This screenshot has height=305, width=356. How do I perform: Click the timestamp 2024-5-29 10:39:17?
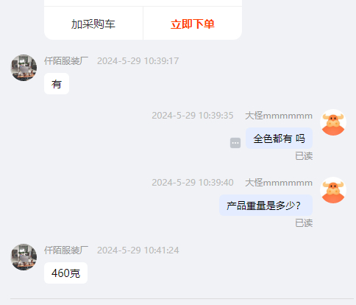pos(138,60)
